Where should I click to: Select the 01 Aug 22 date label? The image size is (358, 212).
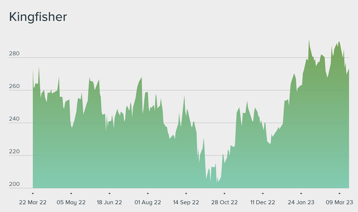pyautogui.click(x=147, y=202)
